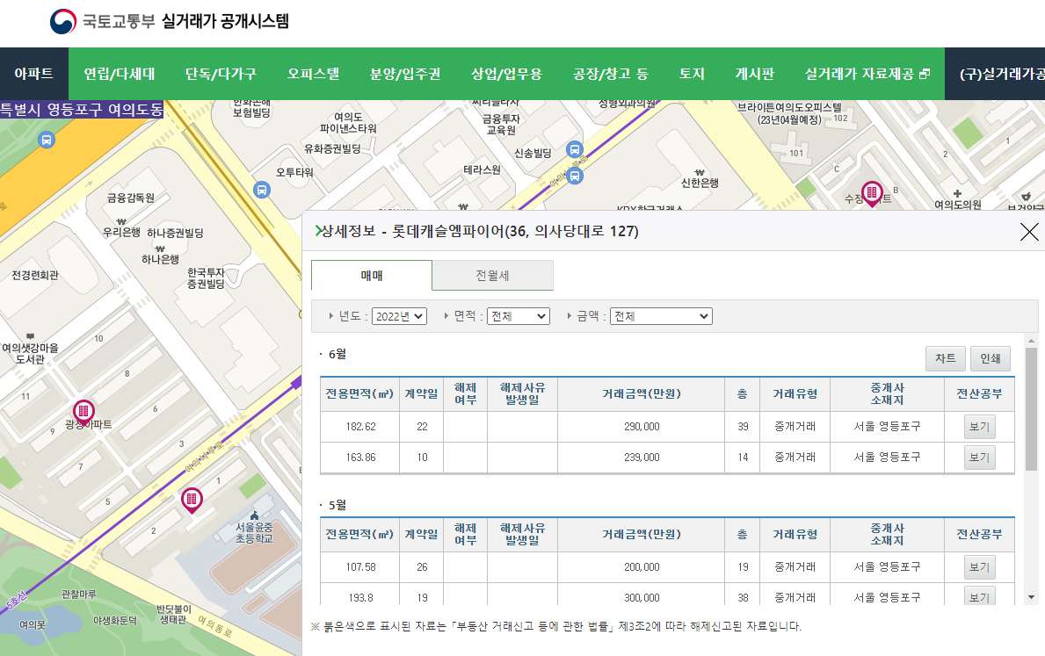Select the 아파트 menu tab
Image resolution: width=1045 pixels, height=656 pixels.
[x=34, y=74]
